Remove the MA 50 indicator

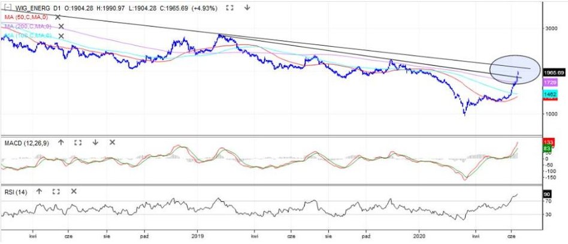coord(58,19)
